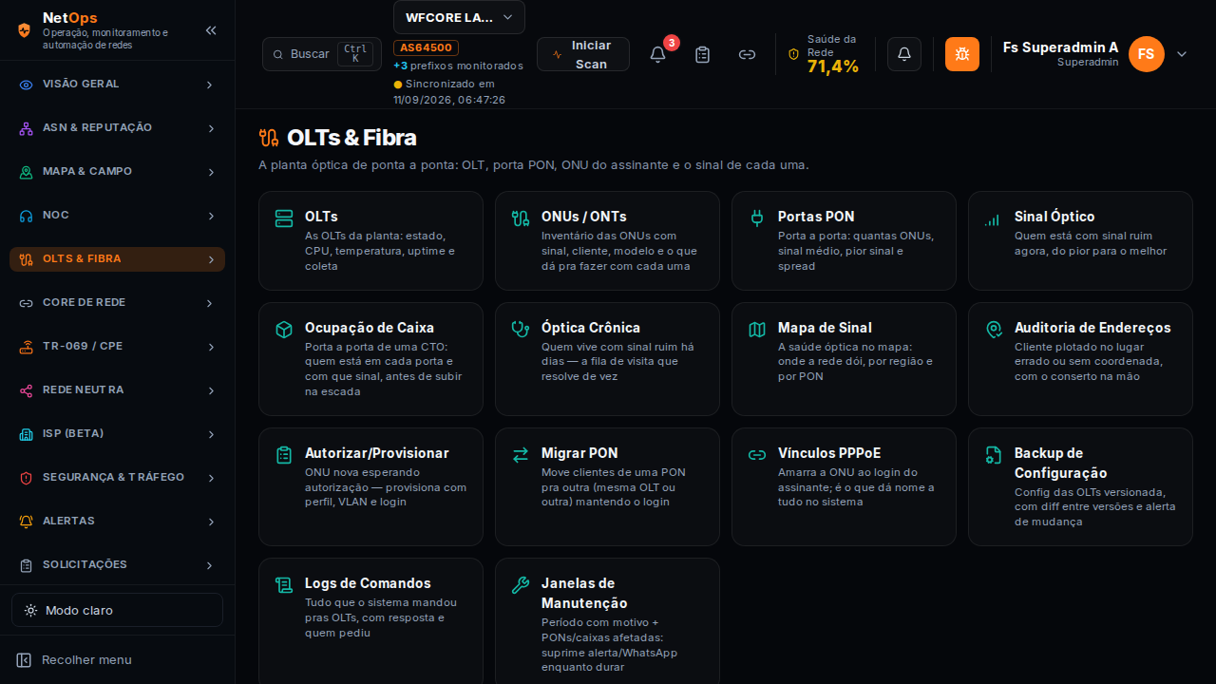
Task: Click the Sinal Óptico signal bars icon
Action: 992,219
